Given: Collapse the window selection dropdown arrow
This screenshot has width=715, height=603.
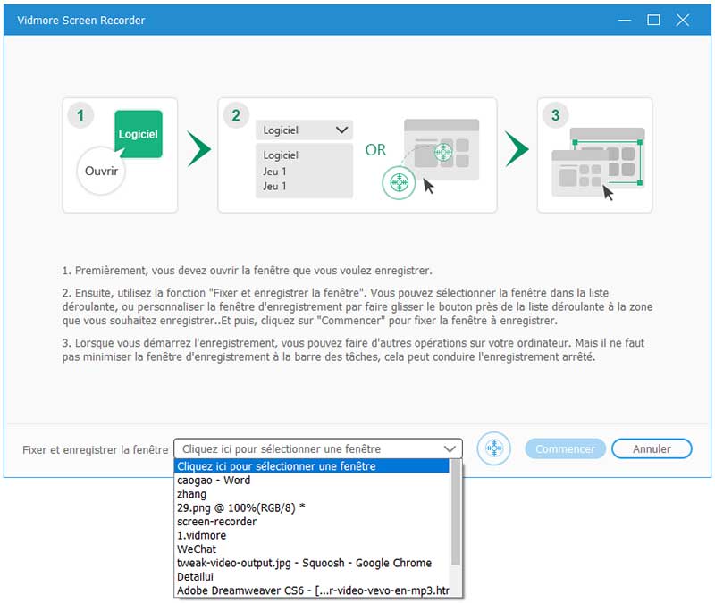Looking at the screenshot, I should point(450,448).
